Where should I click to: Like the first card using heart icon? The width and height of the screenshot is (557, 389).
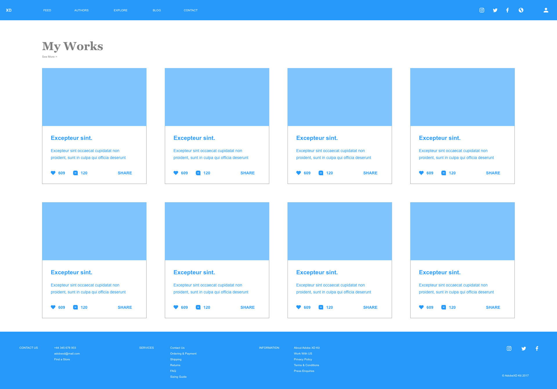53,173
